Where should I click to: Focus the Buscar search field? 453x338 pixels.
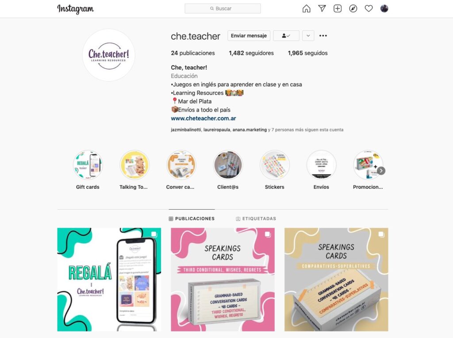[223, 9]
